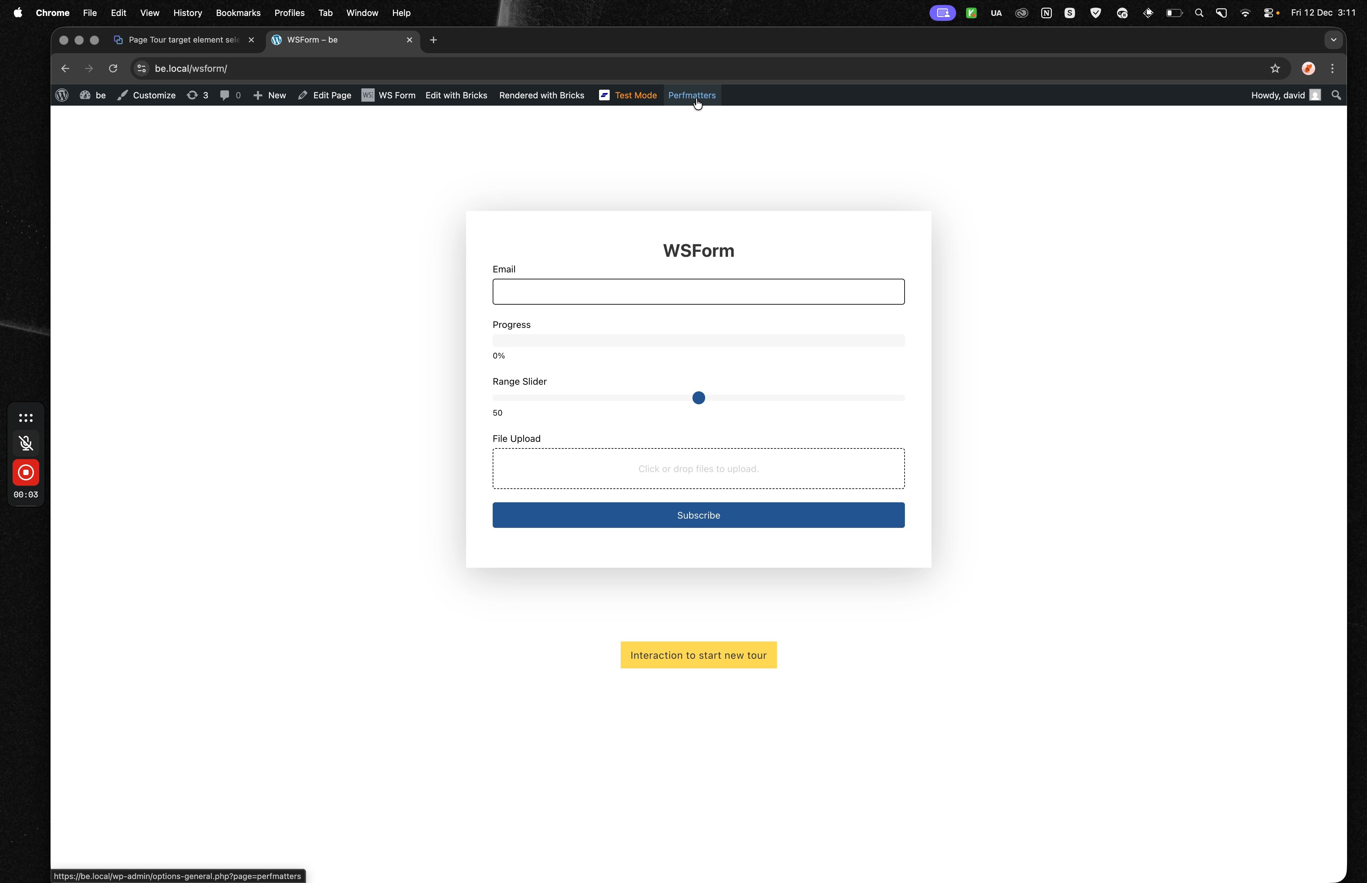
Task: Toggle Test Mode in the admin bar
Action: (x=628, y=95)
